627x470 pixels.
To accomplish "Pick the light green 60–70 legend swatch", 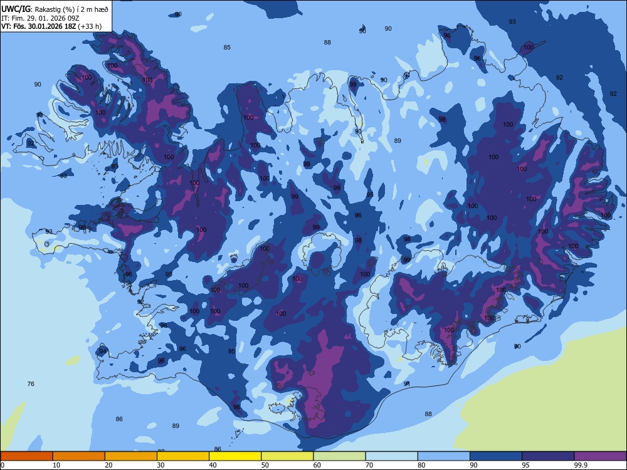I will click(x=339, y=456).
